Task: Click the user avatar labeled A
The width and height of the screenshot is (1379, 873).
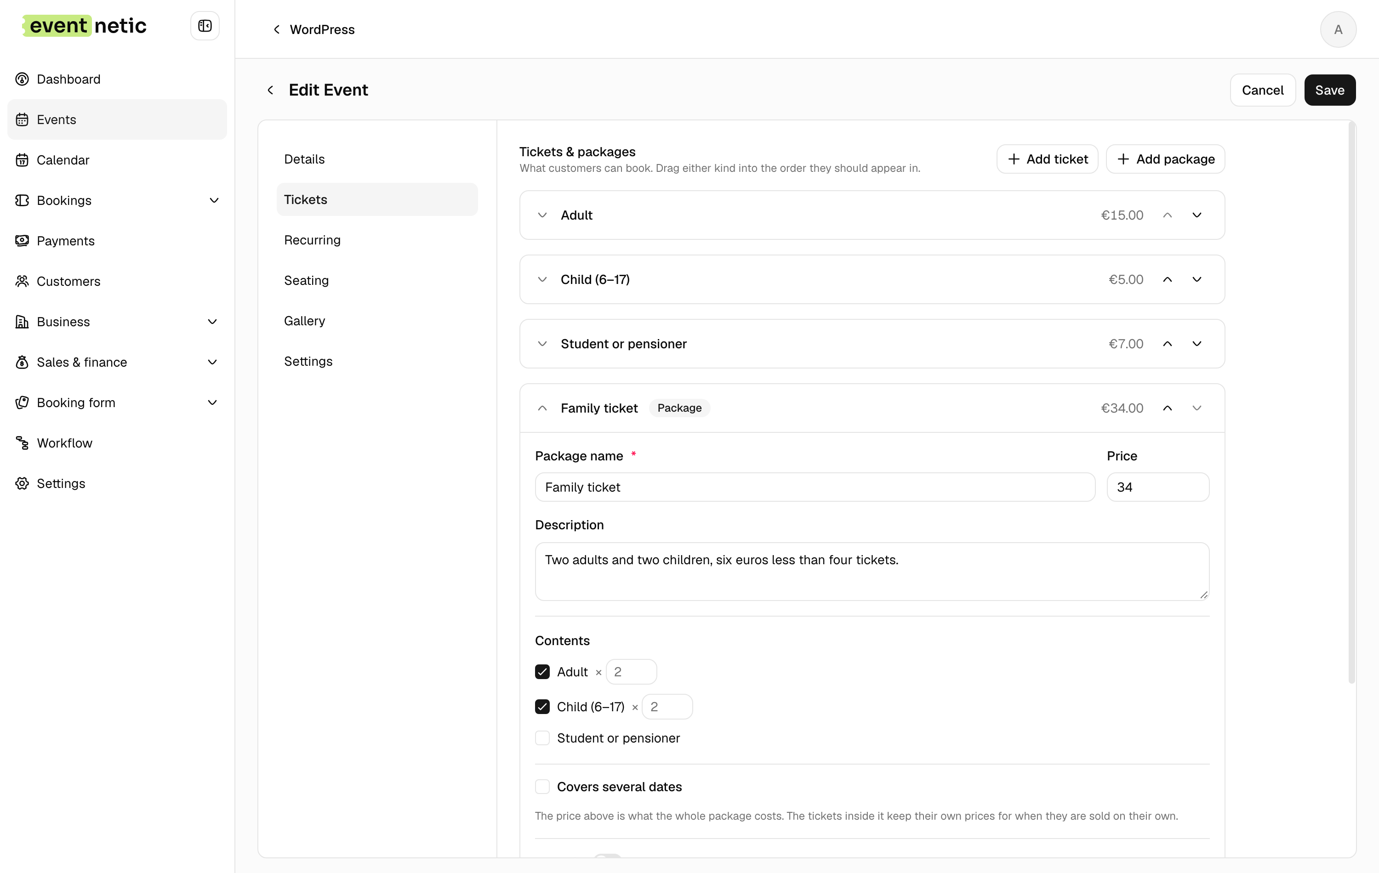Action: click(1338, 29)
